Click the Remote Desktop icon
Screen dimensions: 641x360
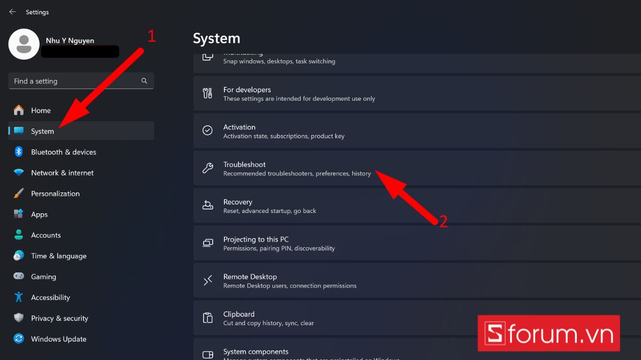(x=208, y=280)
